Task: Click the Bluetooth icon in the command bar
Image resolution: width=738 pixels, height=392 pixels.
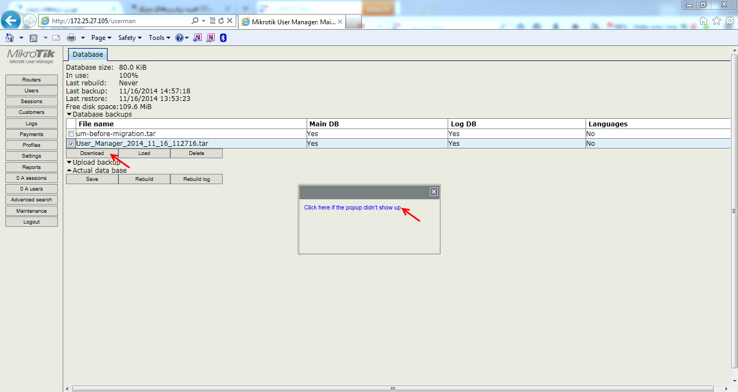Action: [223, 37]
